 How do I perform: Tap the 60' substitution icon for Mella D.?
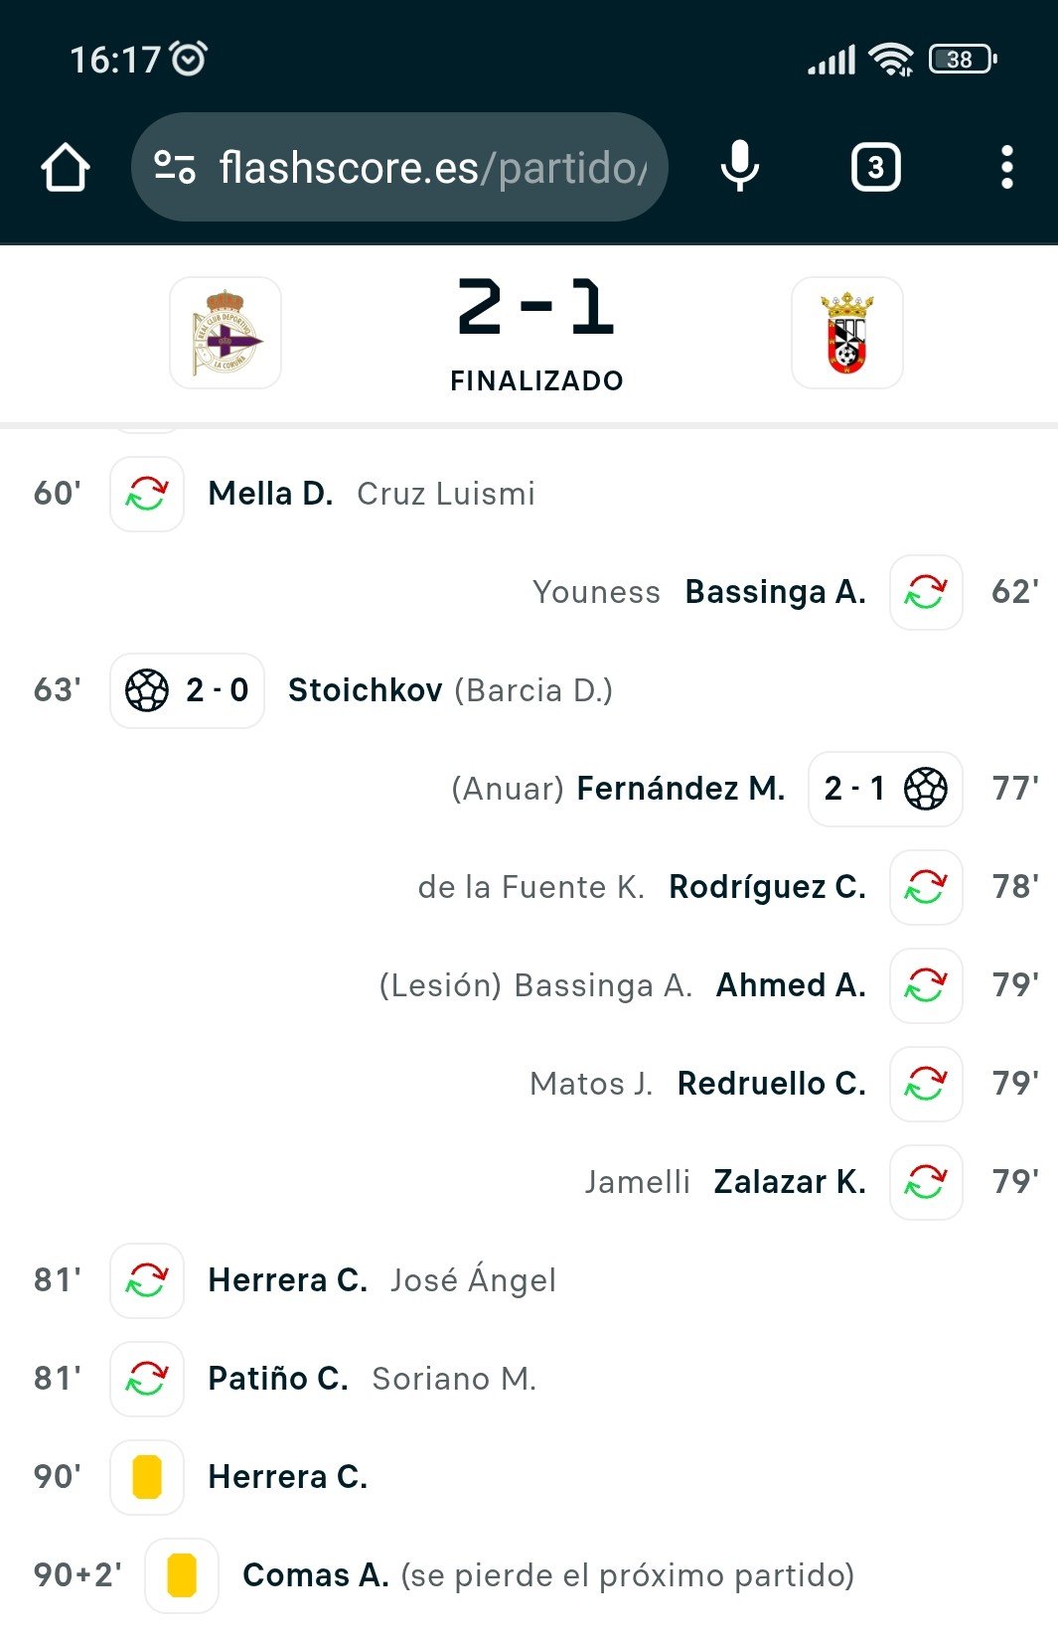point(147,494)
